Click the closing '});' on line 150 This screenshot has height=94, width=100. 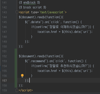coord(21,46)
